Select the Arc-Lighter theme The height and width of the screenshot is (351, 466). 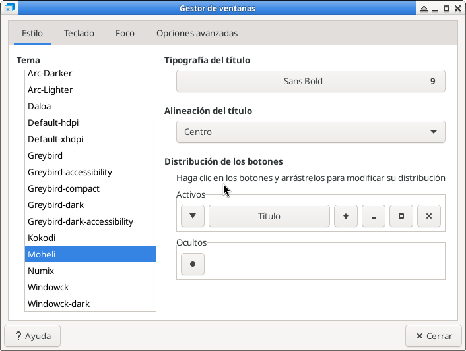[50, 90]
